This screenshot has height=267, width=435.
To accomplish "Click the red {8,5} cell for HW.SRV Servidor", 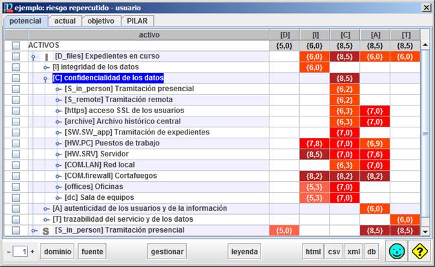I will click(x=315, y=155).
